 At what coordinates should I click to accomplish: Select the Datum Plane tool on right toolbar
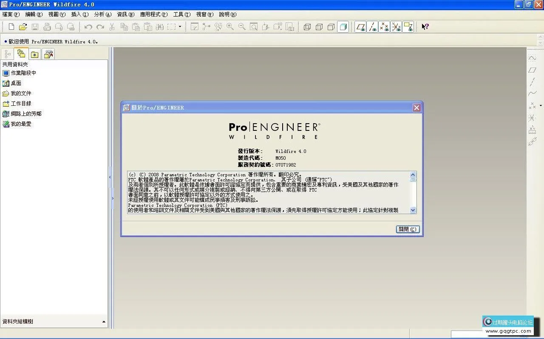(x=533, y=70)
